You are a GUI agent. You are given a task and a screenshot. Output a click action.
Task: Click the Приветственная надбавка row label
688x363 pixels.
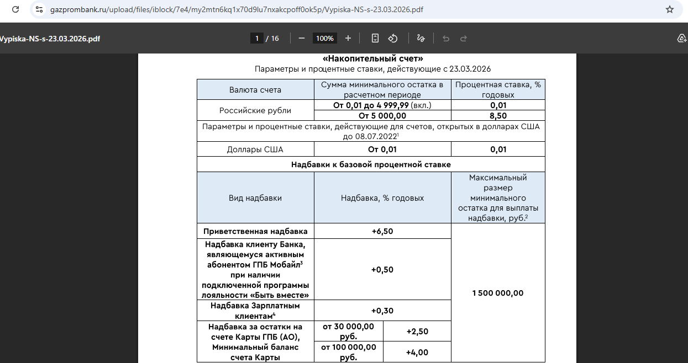pos(255,231)
